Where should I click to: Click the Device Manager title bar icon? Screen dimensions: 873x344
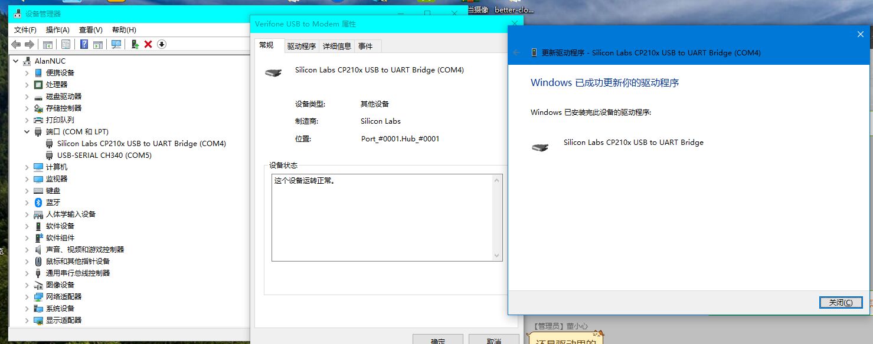[x=18, y=14]
